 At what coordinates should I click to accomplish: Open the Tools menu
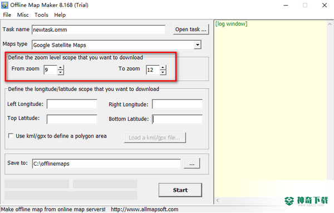(x=41, y=15)
